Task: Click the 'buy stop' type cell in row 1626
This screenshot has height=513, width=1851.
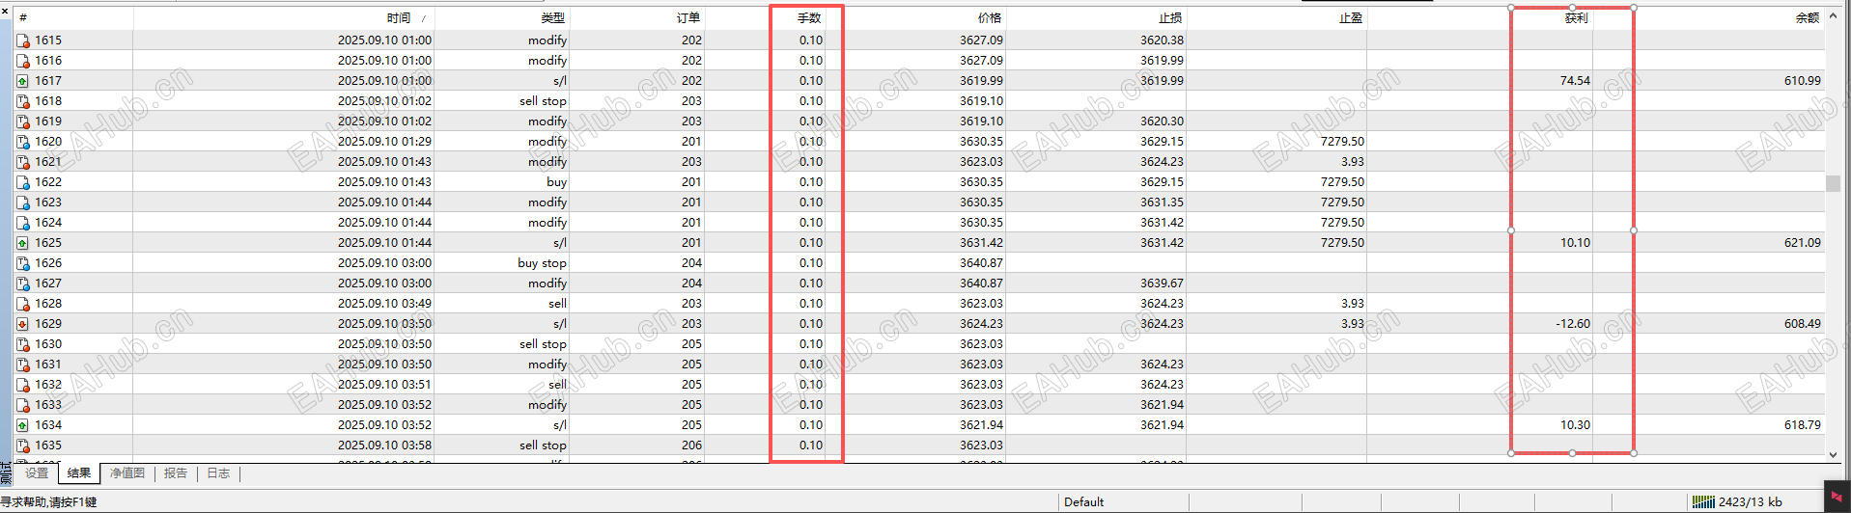Action: pyautogui.click(x=542, y=263)
